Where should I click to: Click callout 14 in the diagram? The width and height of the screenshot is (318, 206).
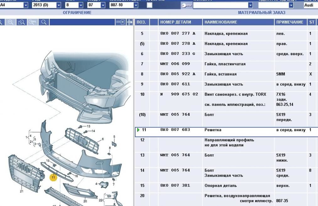(x=93, y=131)
